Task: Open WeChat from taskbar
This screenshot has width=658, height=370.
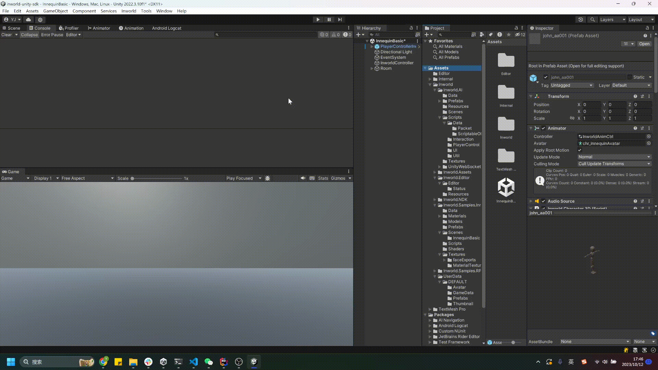Action: click(x=209, y=362)
